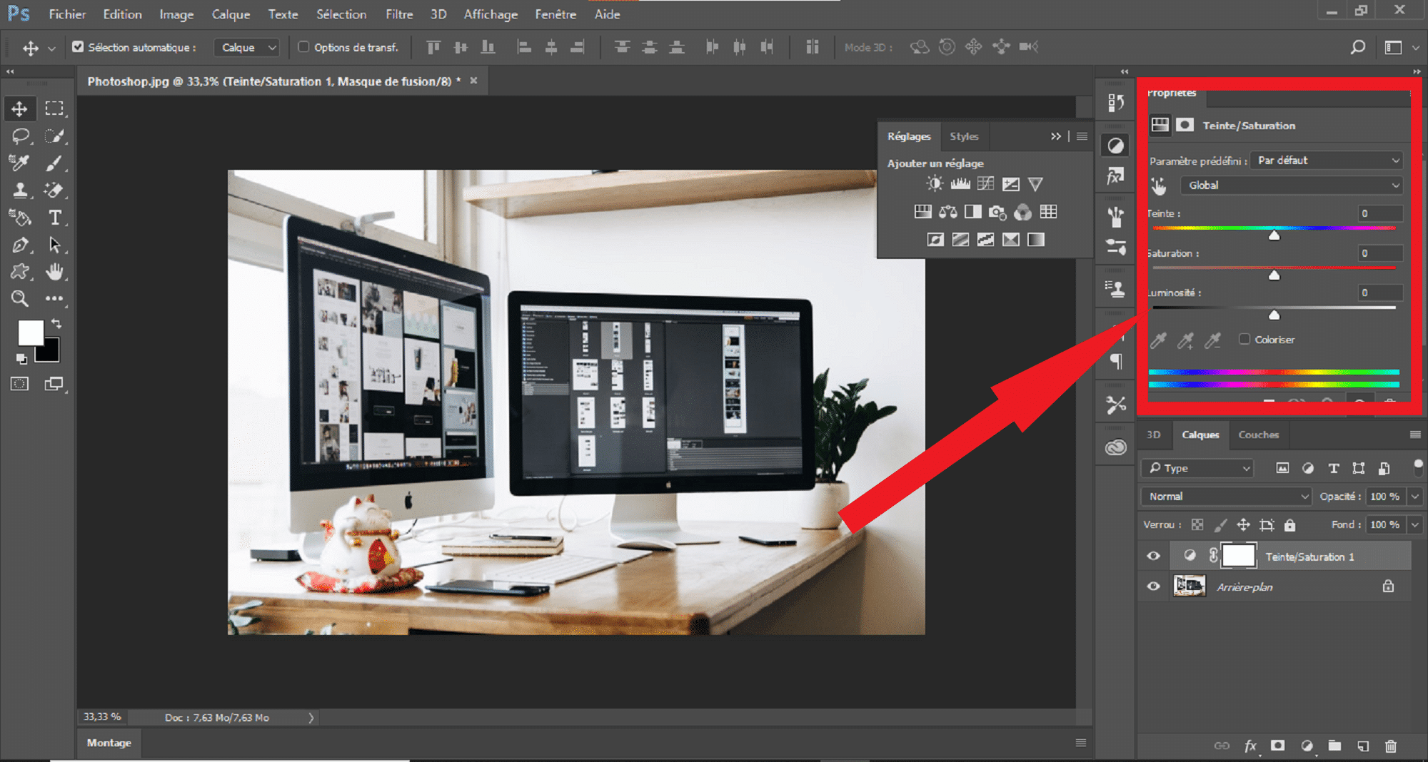
Task: Select the Path Selection tool
Action: pos(54,245)
